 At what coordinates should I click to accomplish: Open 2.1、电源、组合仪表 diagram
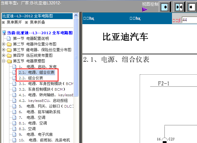point(37,72)
